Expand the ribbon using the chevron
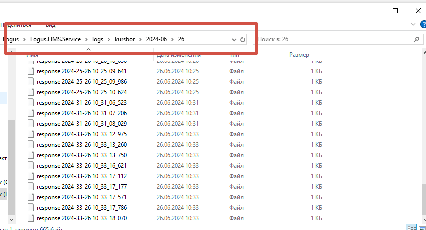The height and width of the screenshot is (230, 426). (412, 24)
